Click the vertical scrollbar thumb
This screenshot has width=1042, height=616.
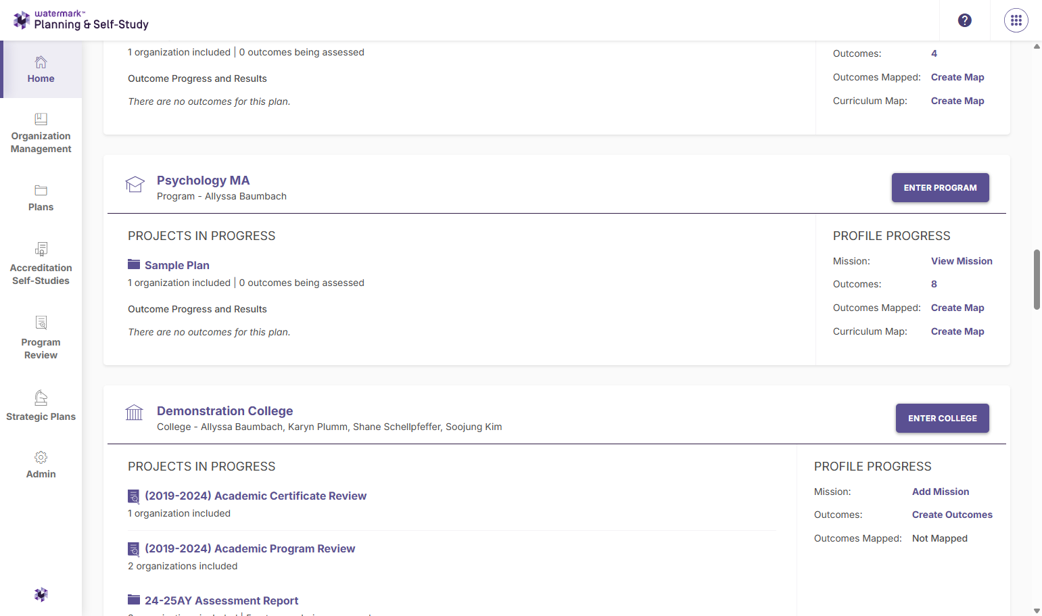1037,279
